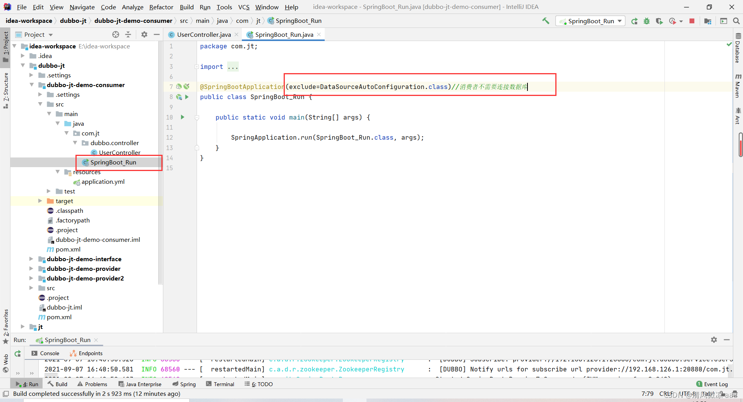Open the Navigate menu
Image resolution: width=743 pixels, height=402 pixels.
click(82, 7)
